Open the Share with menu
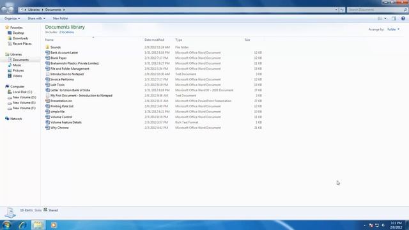This screenshot has height=230, width=409. [x=36, y=19]
